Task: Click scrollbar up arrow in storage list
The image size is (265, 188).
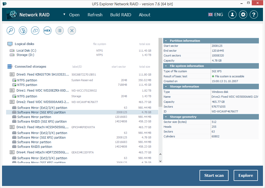Action: pyautogui.click(x=160, y=154)
